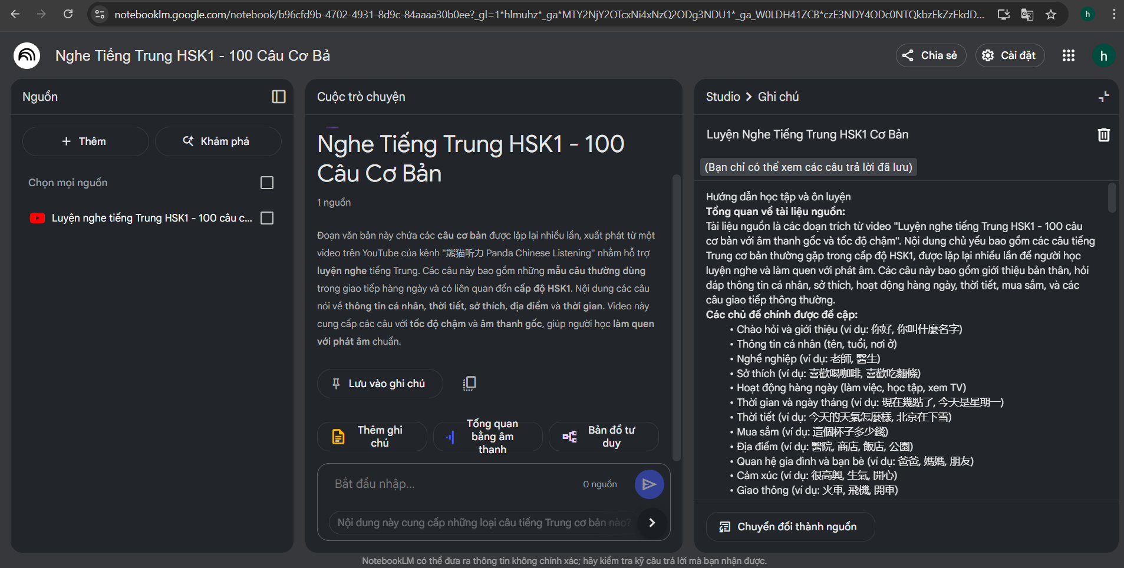Collapse the Nguồn sources panel icon
The width and height of the screenshot is (1124, 568).
279,97
